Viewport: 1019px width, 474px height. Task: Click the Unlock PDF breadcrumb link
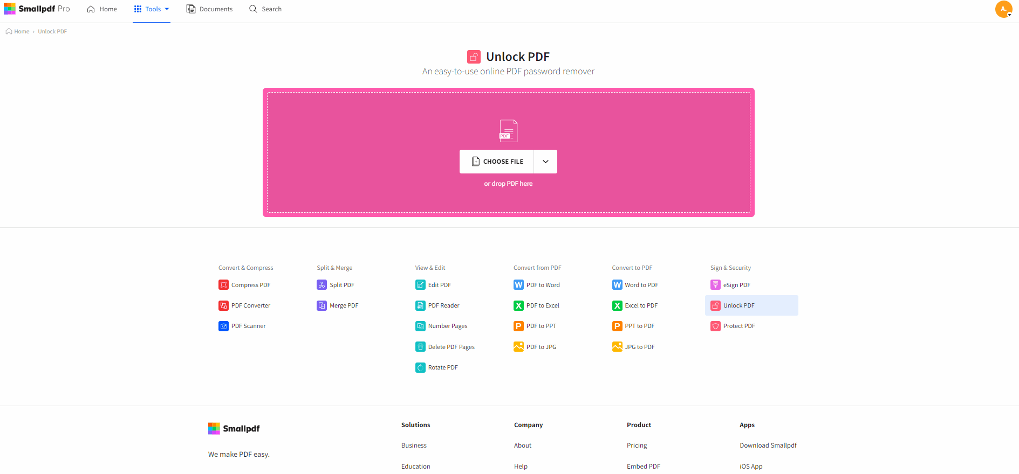click(52, 31)
